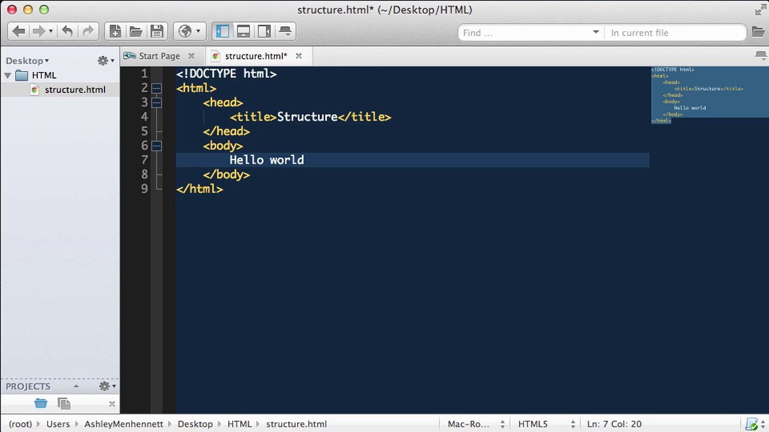Open the PROJECTS panel gear menu

(107, 386)
